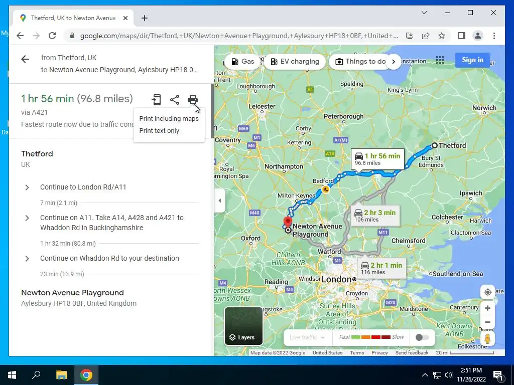Click the Thetford origin marker
The width and height of the screenshot is (514, 385).
pos(434,145)
